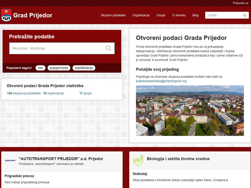Open the Vodostaj dataset link
Image resolution: width=251 pixels, height=188 pixels.
click(x=140, y=174)
